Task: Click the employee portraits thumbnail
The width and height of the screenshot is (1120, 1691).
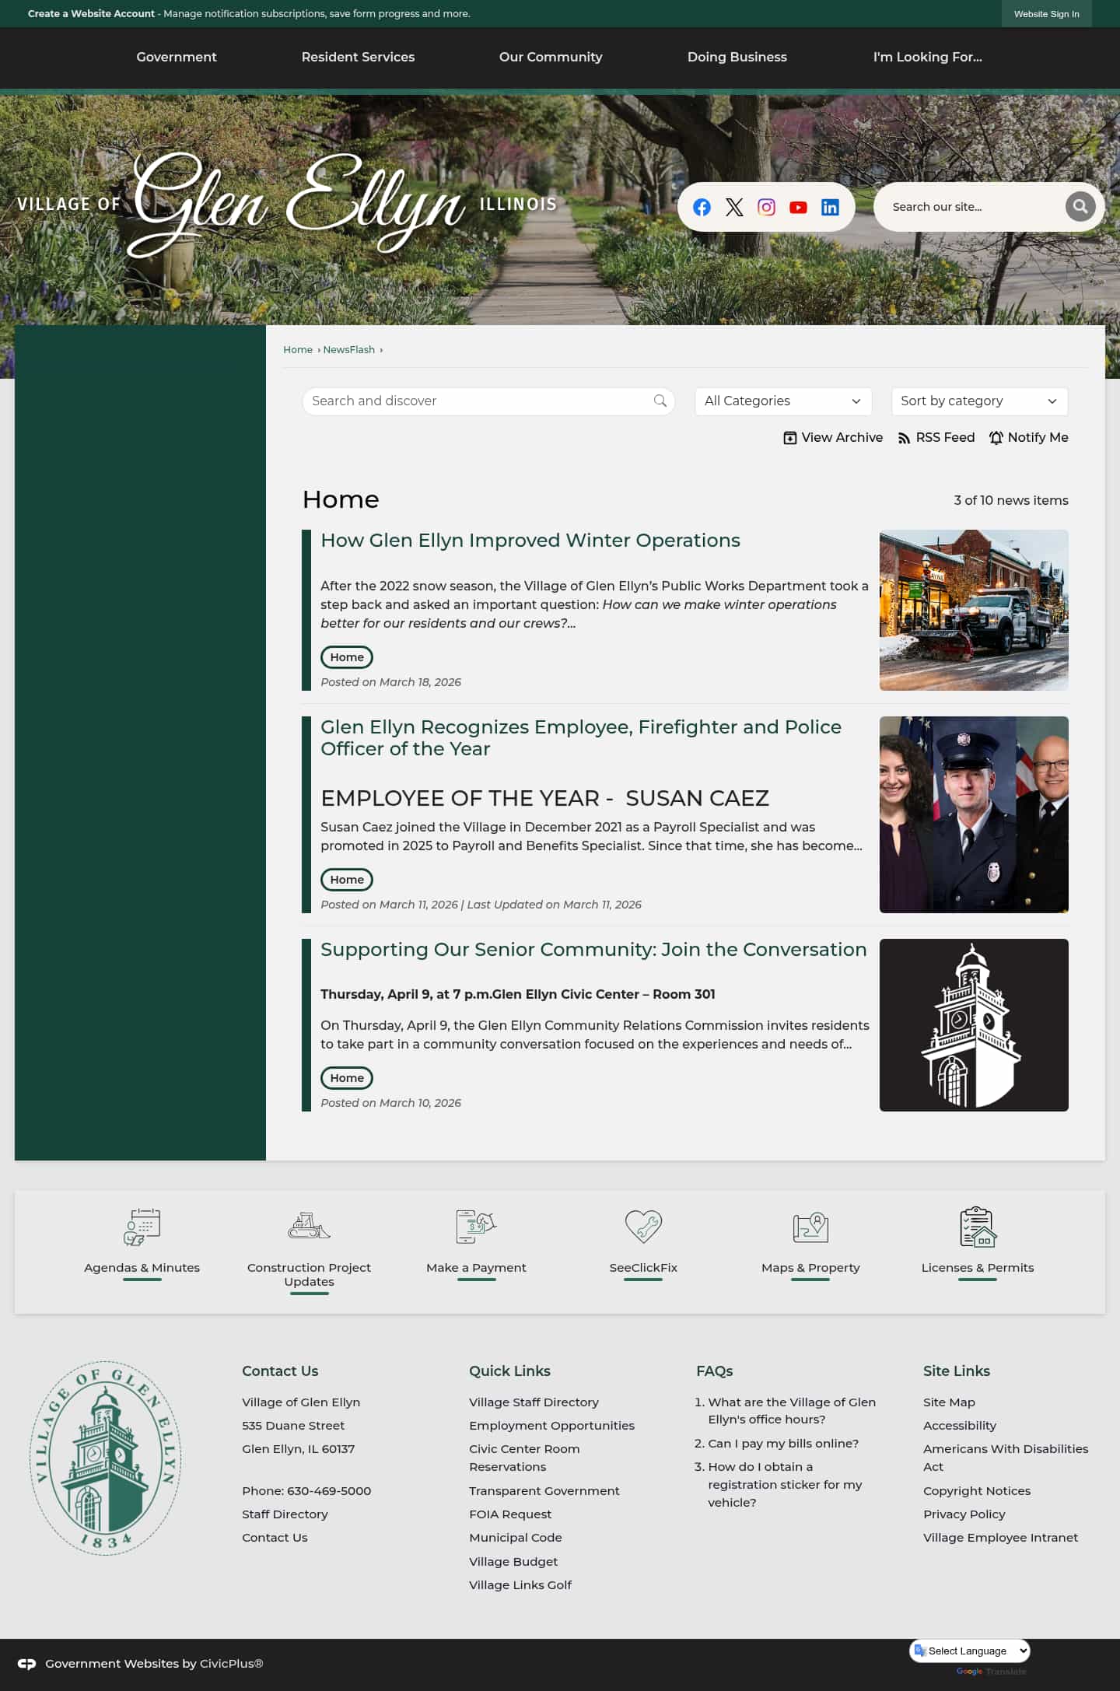Action: [x=974, y=814]
